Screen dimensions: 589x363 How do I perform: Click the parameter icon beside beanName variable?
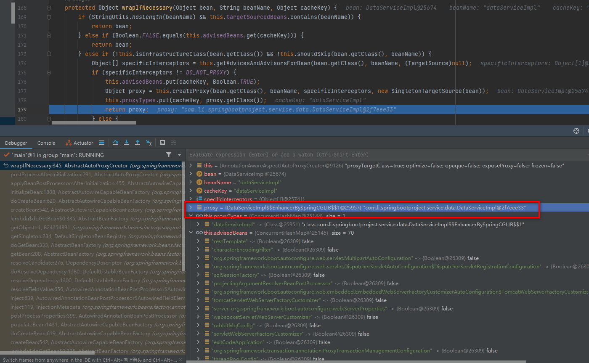[200, 183]
